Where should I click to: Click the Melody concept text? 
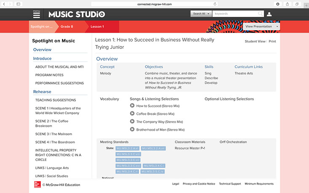click(x=105, y=73)
